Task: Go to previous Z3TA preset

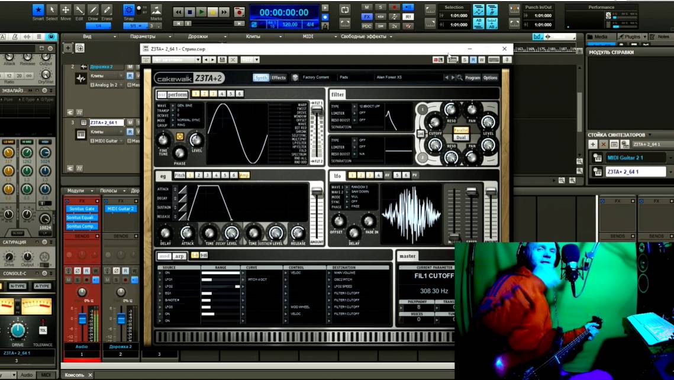Action: click(446, 78)
